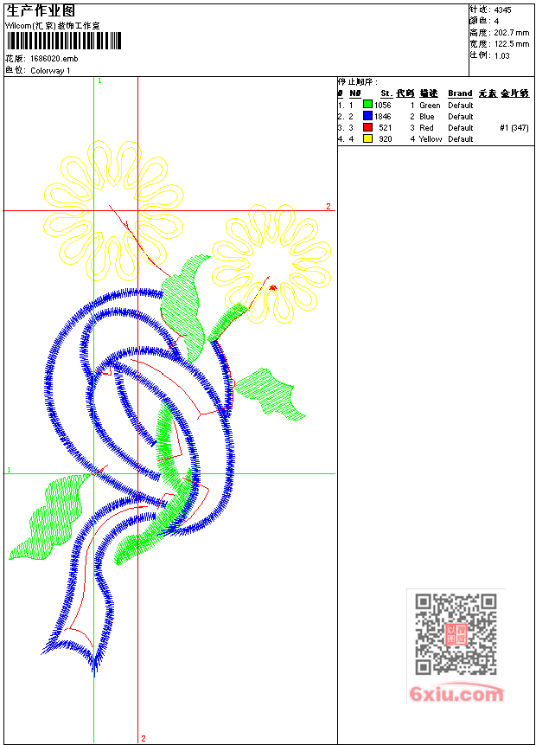Viewport: 536px width, 745px height.
Task: Click the Colorway 1 label
Action: tap(50, 70)
